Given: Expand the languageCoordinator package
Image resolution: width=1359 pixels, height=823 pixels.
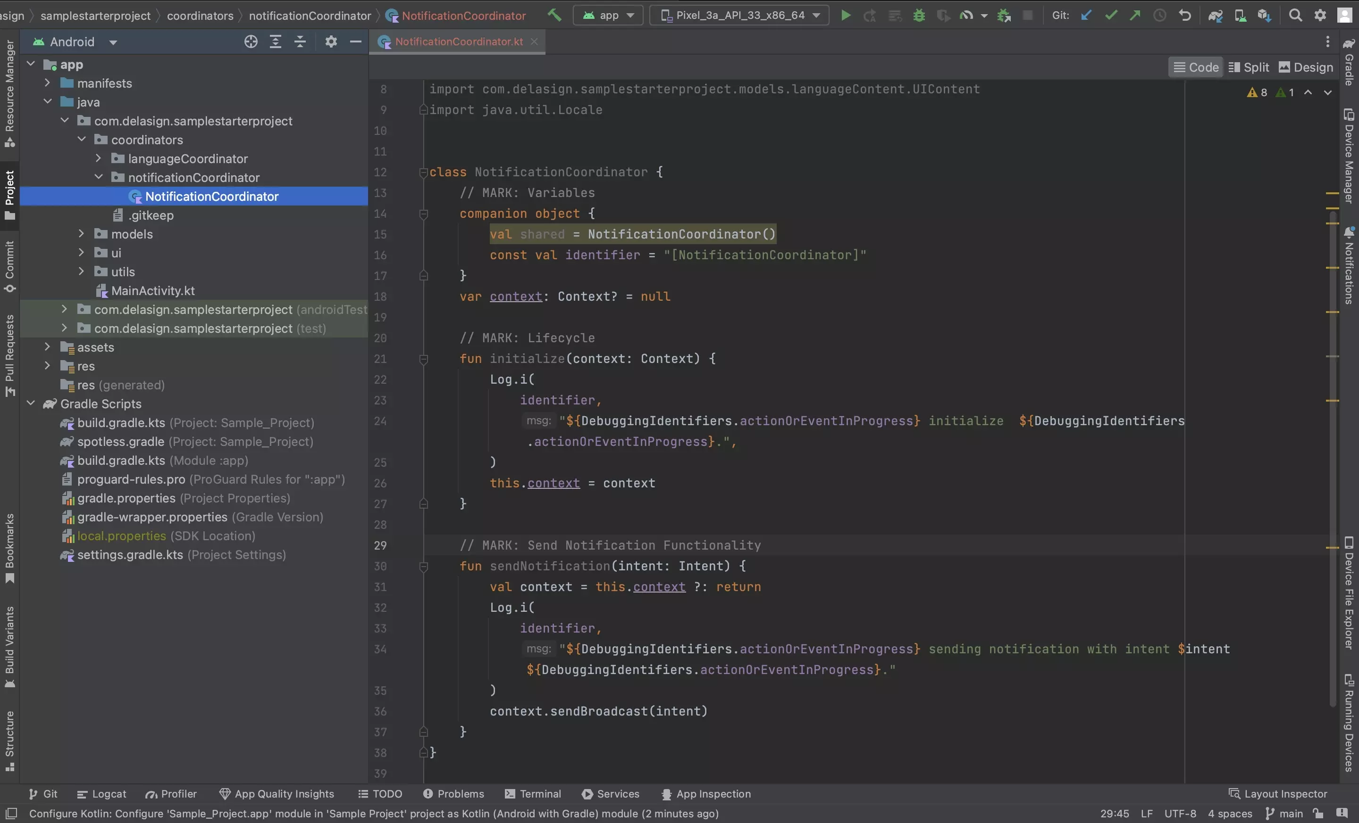Looking at the screenshot, I should (x=98, y=158).
